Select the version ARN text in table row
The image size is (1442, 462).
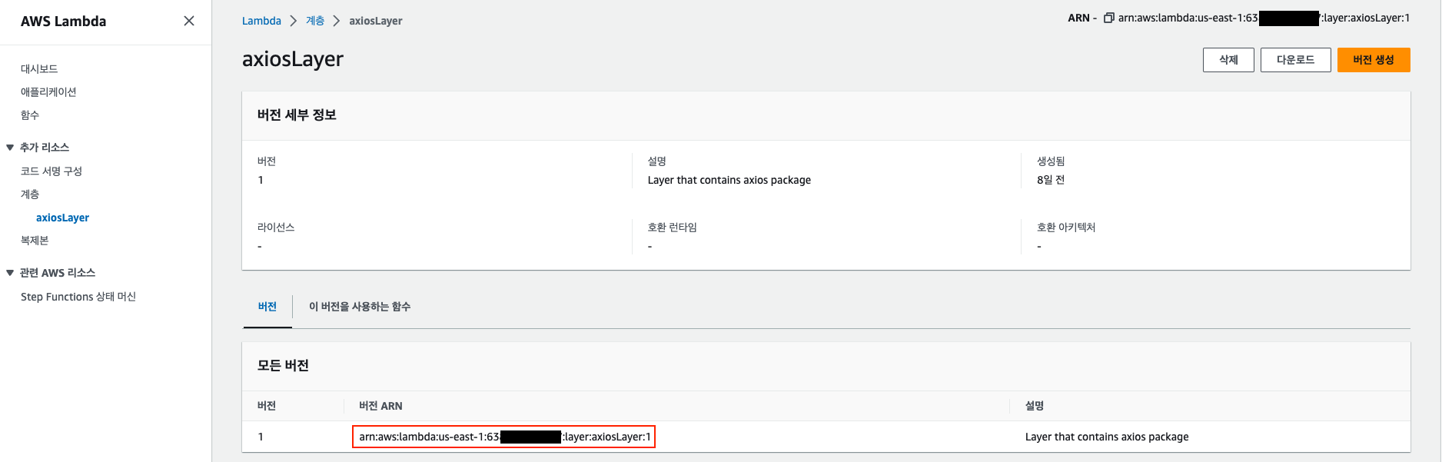(x=504, y=437)
